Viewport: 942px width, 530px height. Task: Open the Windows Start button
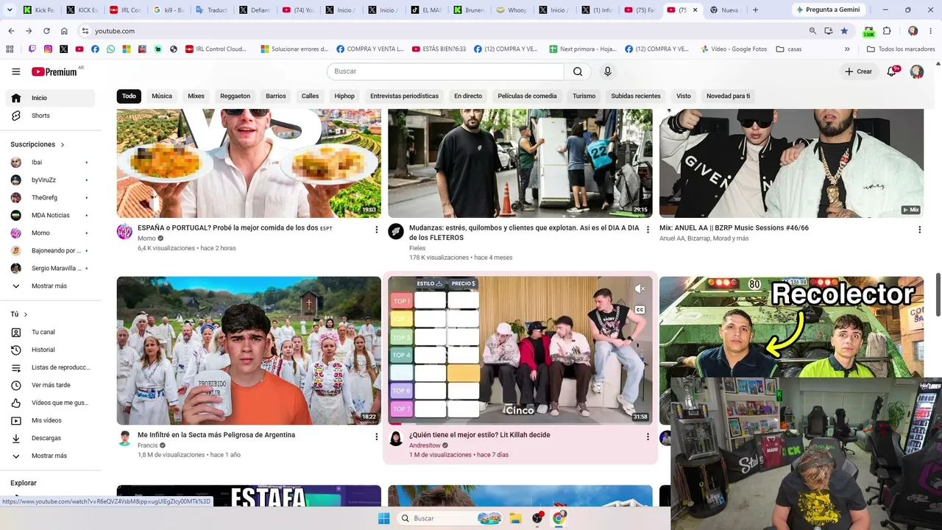click(383, 518)
